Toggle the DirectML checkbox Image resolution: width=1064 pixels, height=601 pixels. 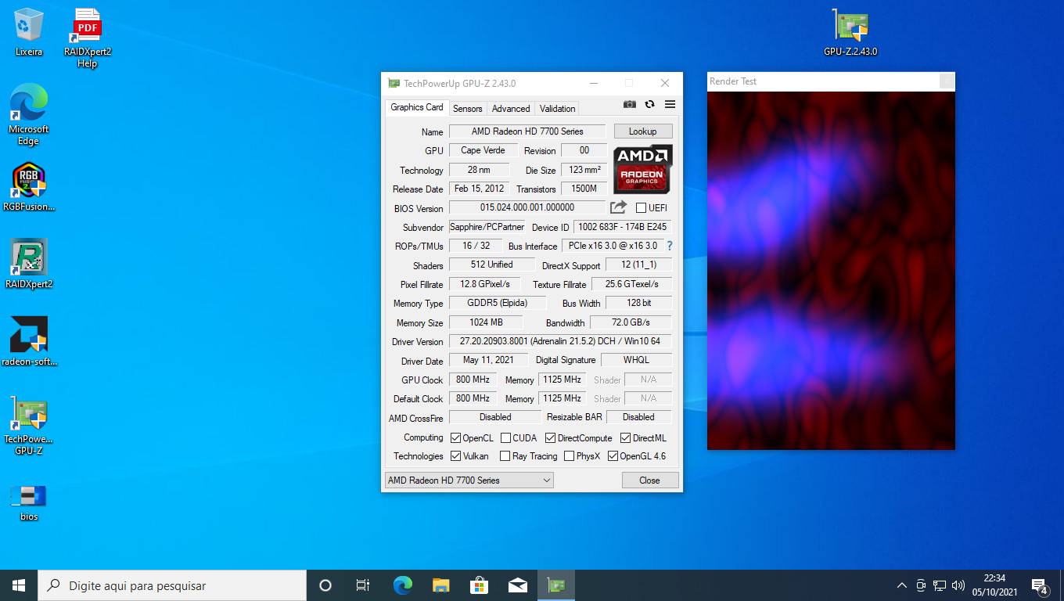coord(626,438)
